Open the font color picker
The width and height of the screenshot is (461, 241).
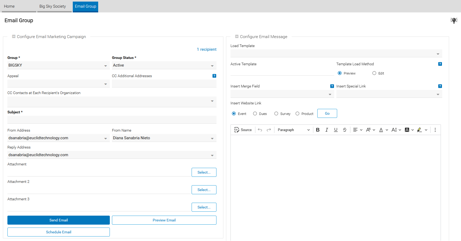tap(383, 130)
